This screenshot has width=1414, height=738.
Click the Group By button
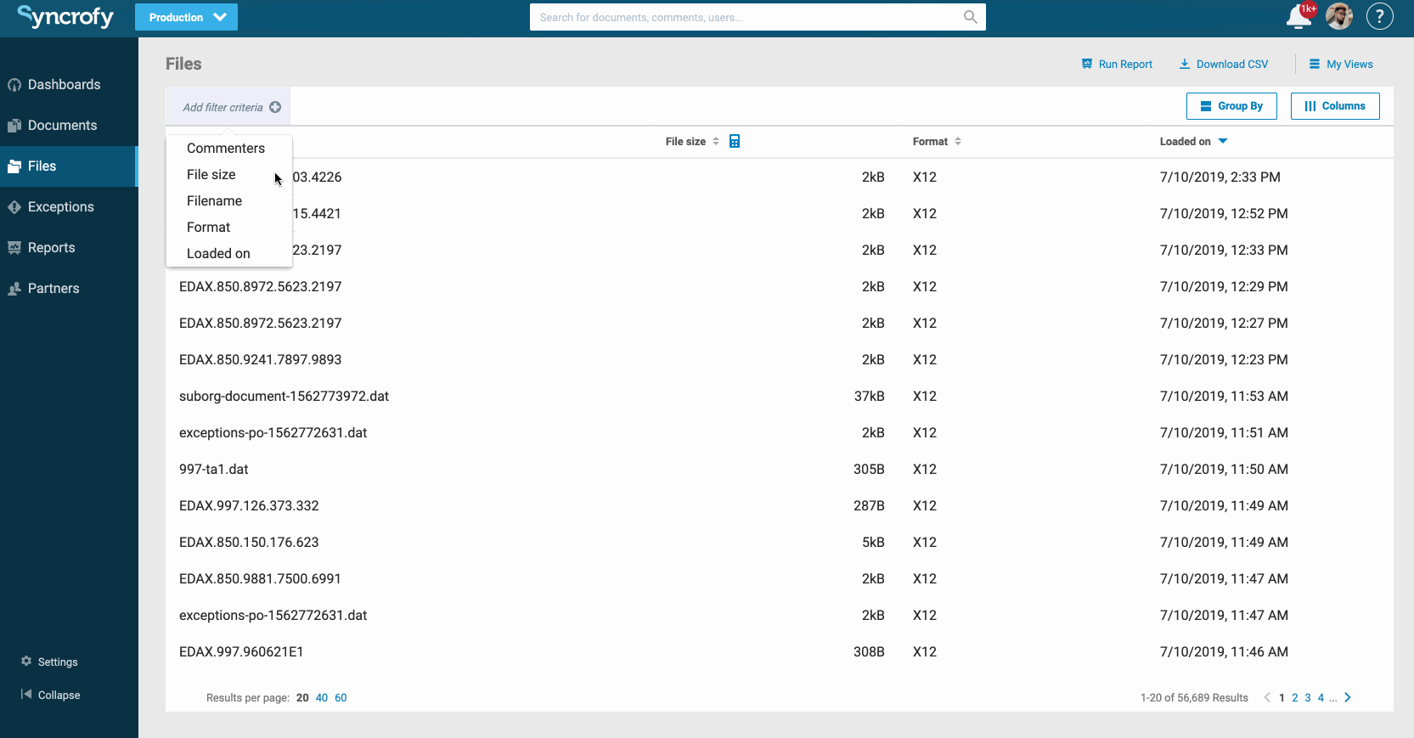1231,106
